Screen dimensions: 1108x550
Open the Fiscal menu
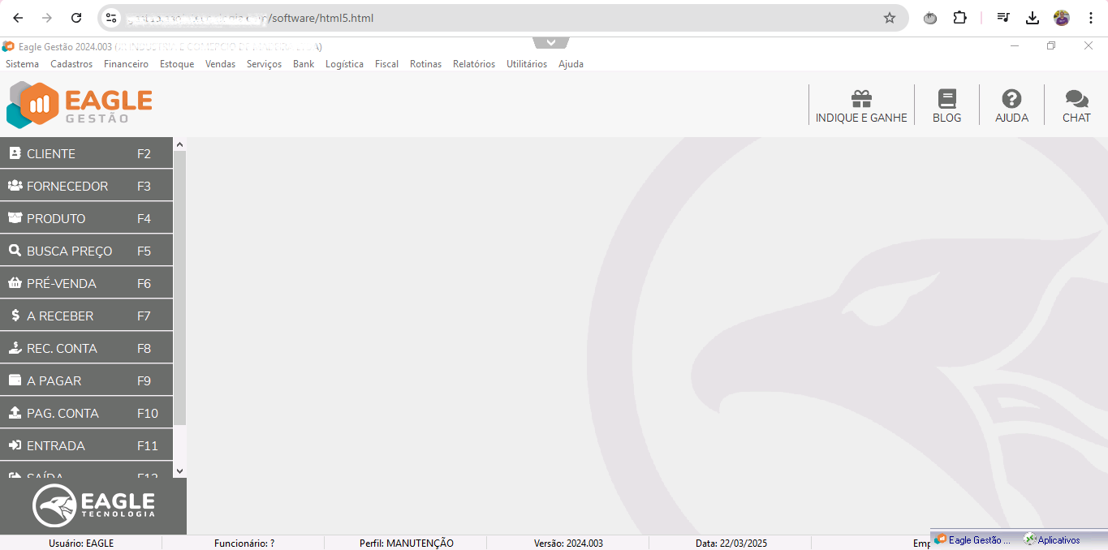click(x=386, y=64)
